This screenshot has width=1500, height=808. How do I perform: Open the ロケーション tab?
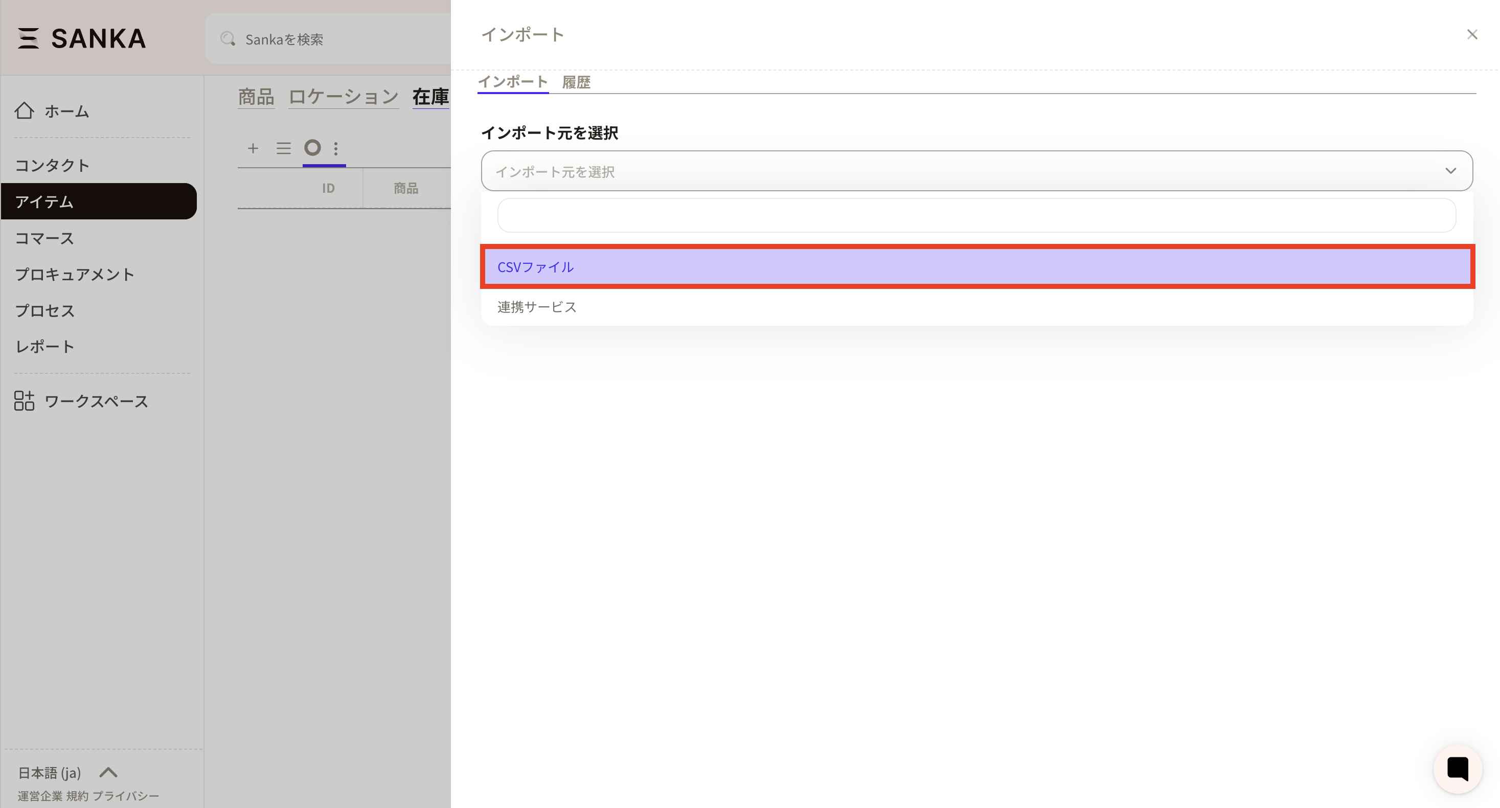[x=343, y=97]
